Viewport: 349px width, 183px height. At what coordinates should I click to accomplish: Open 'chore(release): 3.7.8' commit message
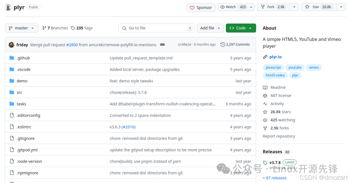pos(128,93)
